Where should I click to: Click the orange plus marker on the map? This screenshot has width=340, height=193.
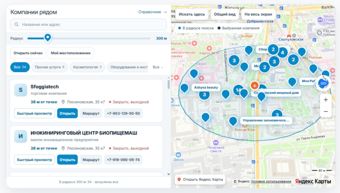[x=255, y=86]
